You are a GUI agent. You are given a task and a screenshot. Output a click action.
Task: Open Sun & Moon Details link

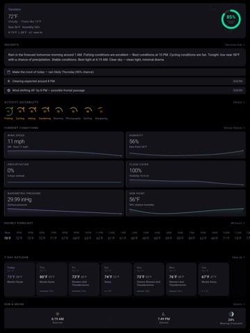coord(239,305)
